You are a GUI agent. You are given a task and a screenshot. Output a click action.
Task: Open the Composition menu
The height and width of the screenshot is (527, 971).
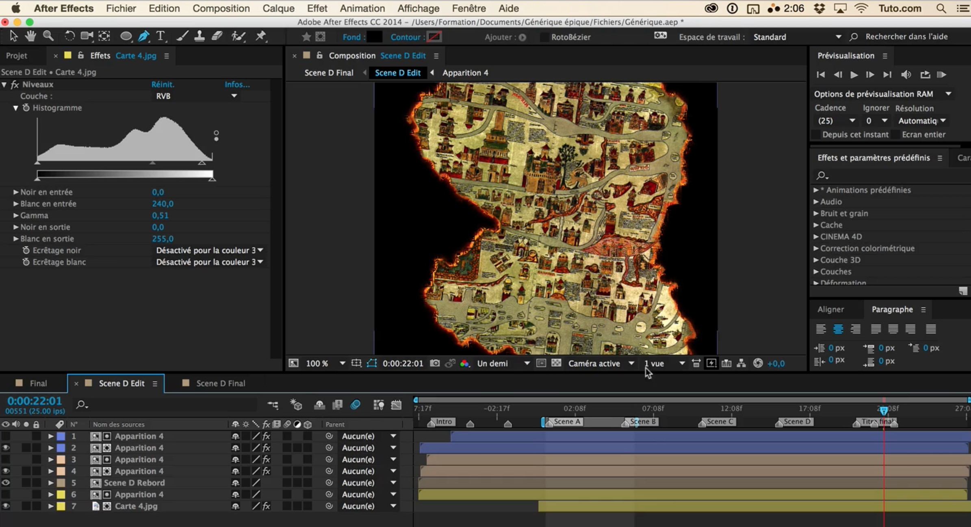[x=221, y=8]
